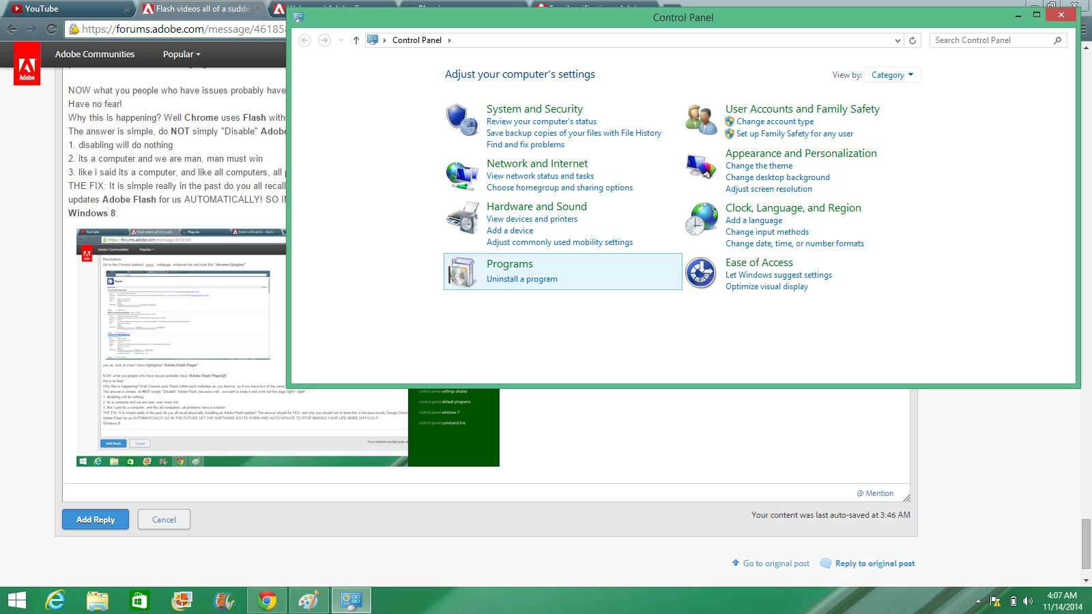
Task: Click Add Reply button on the forum
Action: tap(96, 519)
